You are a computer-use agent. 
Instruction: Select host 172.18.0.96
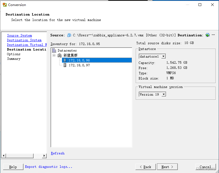[97, 60]
